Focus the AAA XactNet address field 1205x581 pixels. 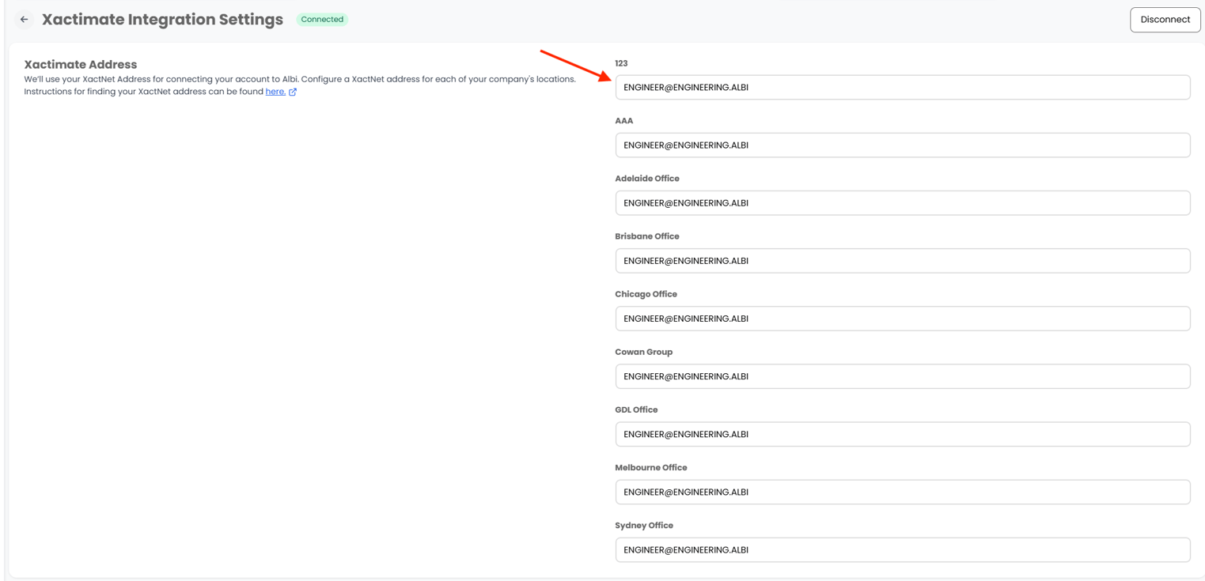(x=903, y=145)
